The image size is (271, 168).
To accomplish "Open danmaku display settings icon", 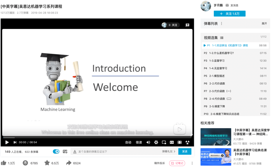I will tap(65, 152).
